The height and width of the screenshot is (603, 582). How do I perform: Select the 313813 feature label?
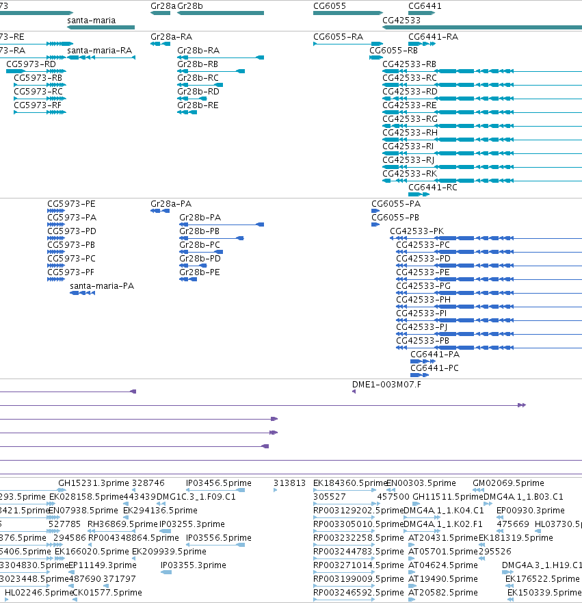tap(290, 483)
